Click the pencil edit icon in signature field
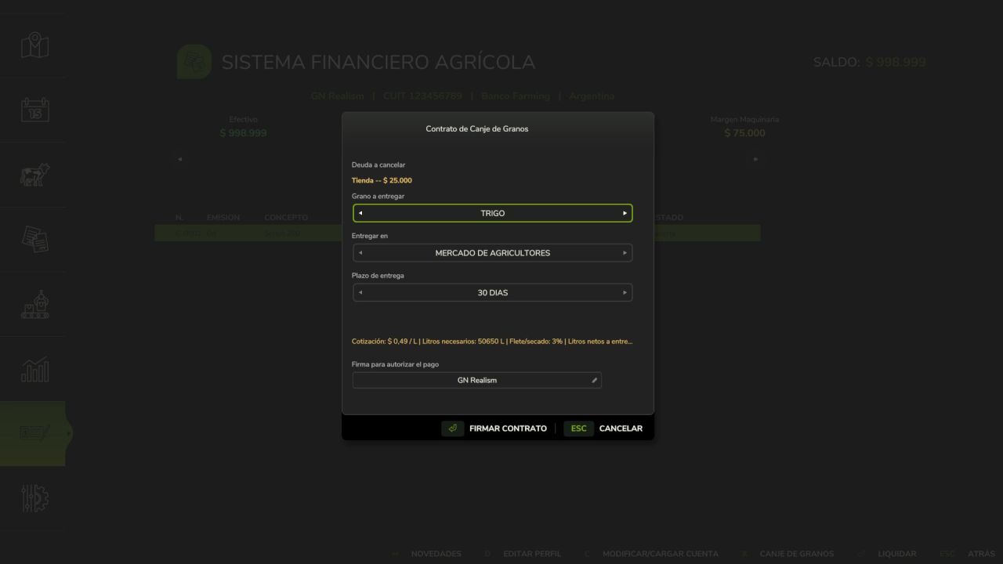1003x564 pixels. tap(594, 381)
